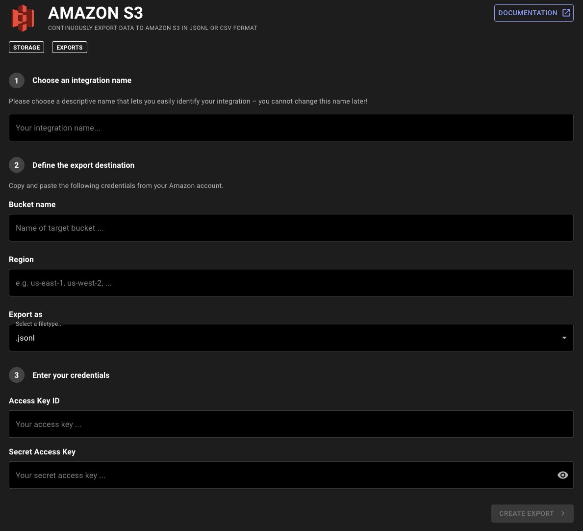The width and height of the screenshot is (583, 531).
Task: Open the Documentation external link
Action: 528,13
